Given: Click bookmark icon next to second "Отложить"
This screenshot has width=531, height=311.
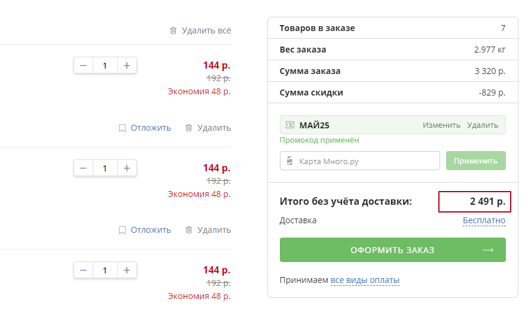Looking at the screenshot, I should pos(122,230).
